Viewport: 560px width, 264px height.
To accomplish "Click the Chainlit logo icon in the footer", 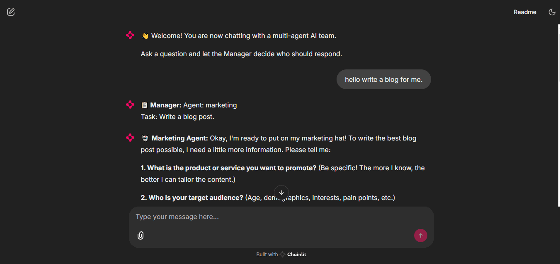I will click(283, 254).
